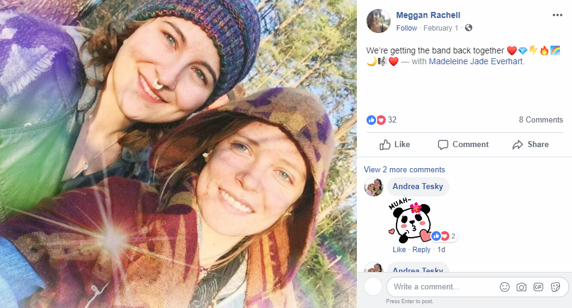Like Andrea Tesky's panda sticker comment
This screenshot has height=308, width=572.
[x=399, y=250]
